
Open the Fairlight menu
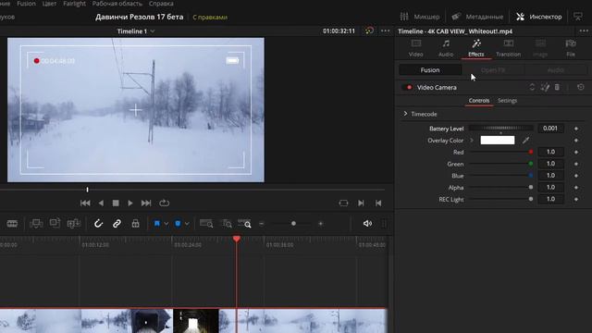pos(74,4)
